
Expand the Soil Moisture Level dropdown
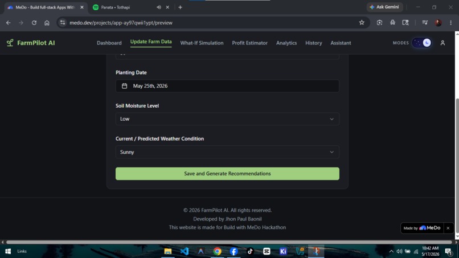coord(227,119)
